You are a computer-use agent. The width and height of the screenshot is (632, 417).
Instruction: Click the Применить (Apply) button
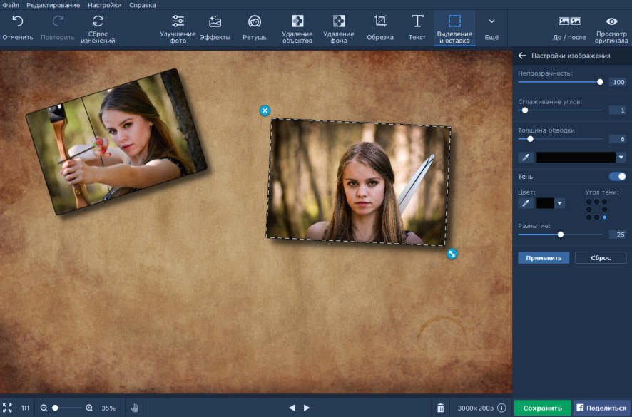click(x=544, y=258)
